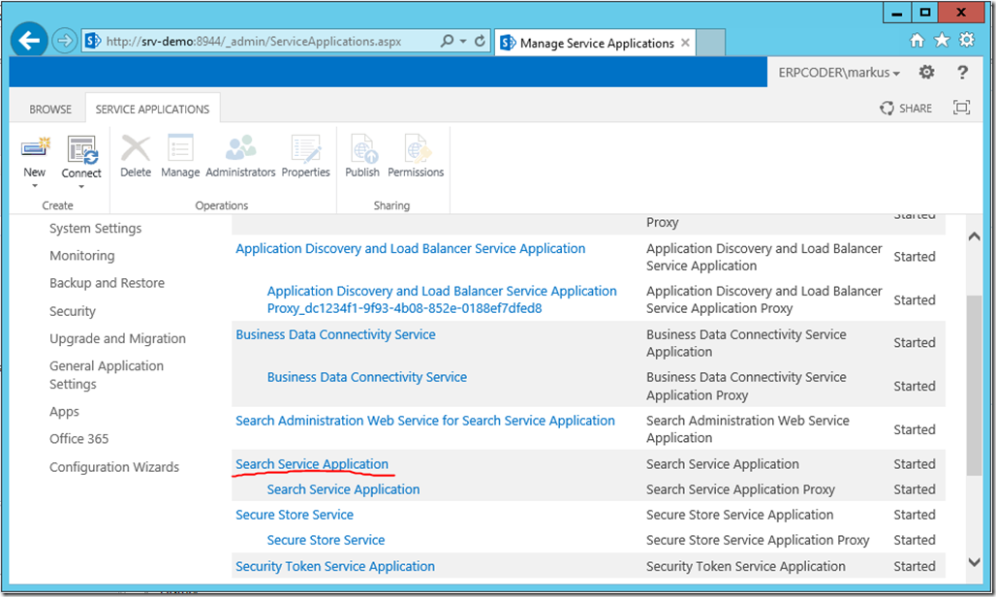Click the Delete ribbon icon
Viewport: 996px width, 597px height.
coord(136,150)
